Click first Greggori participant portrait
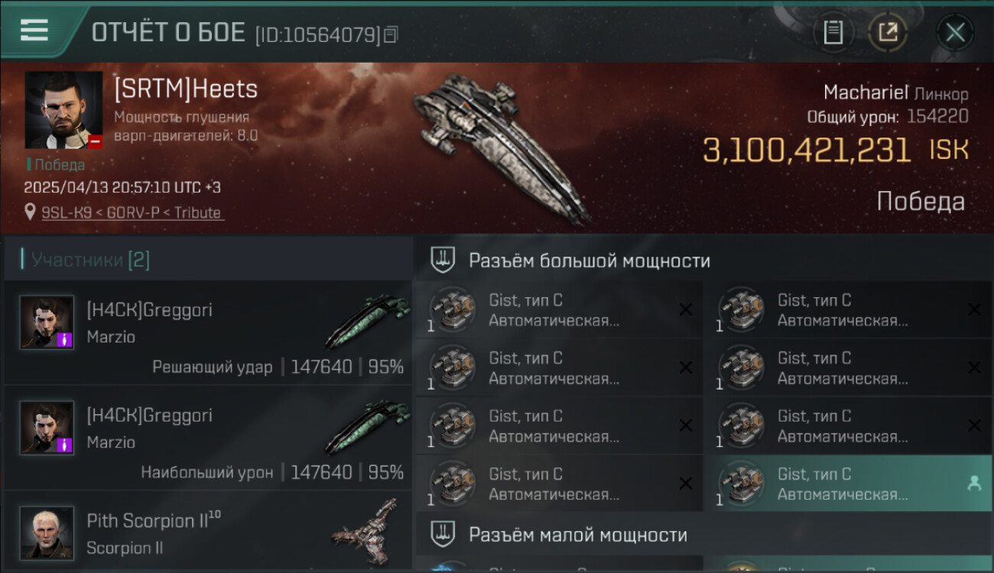The height and width of the screenshot is (573, 994). (47, 322)
